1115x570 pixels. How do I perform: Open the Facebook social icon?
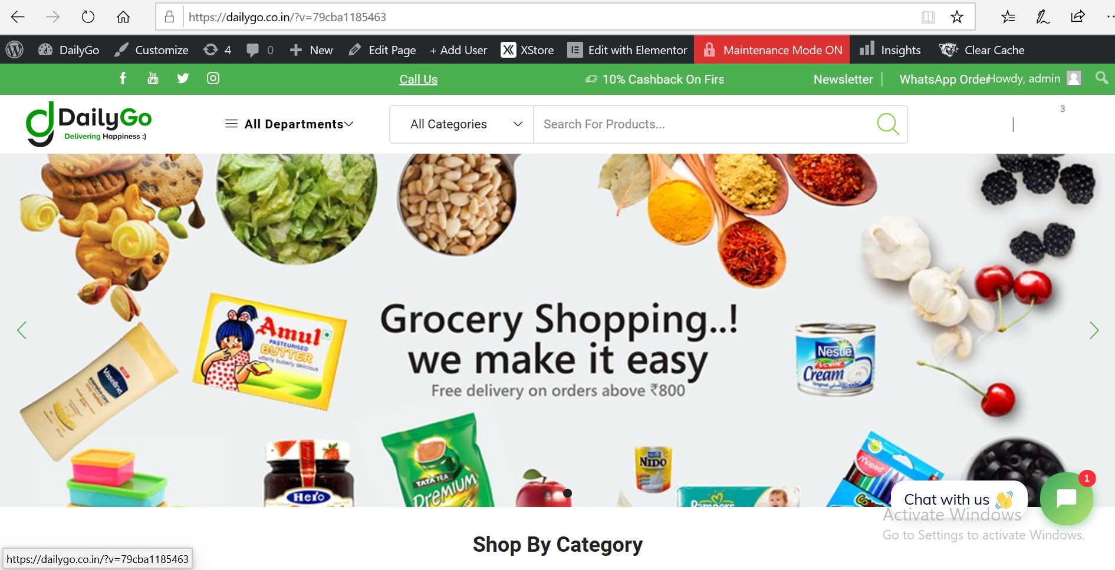(123, 78)
